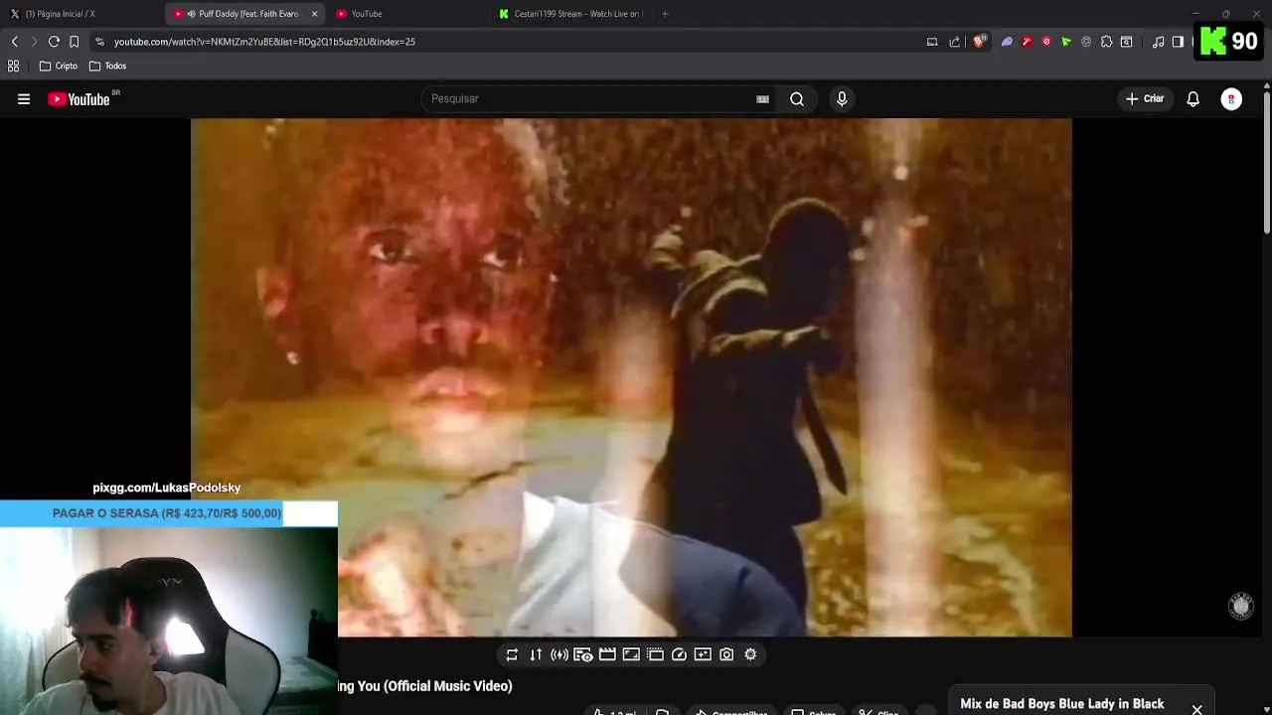
Task: Click the Official Music Video title text
Action: (448, 686)
